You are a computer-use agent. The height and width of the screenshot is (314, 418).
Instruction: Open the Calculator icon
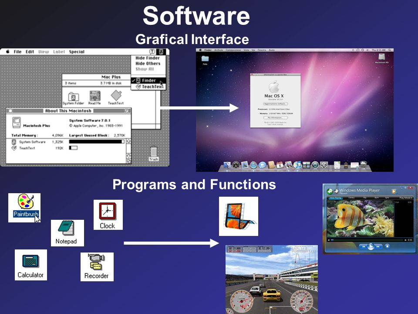pos(30,265)
